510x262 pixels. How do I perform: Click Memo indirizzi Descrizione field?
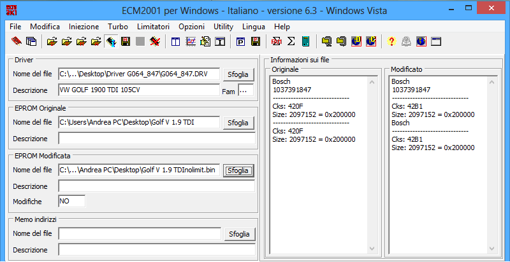point(157,250)
